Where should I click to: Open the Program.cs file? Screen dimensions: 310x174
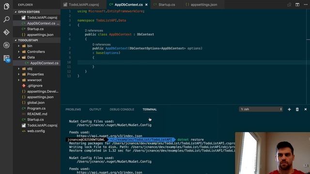click(37, 108)
